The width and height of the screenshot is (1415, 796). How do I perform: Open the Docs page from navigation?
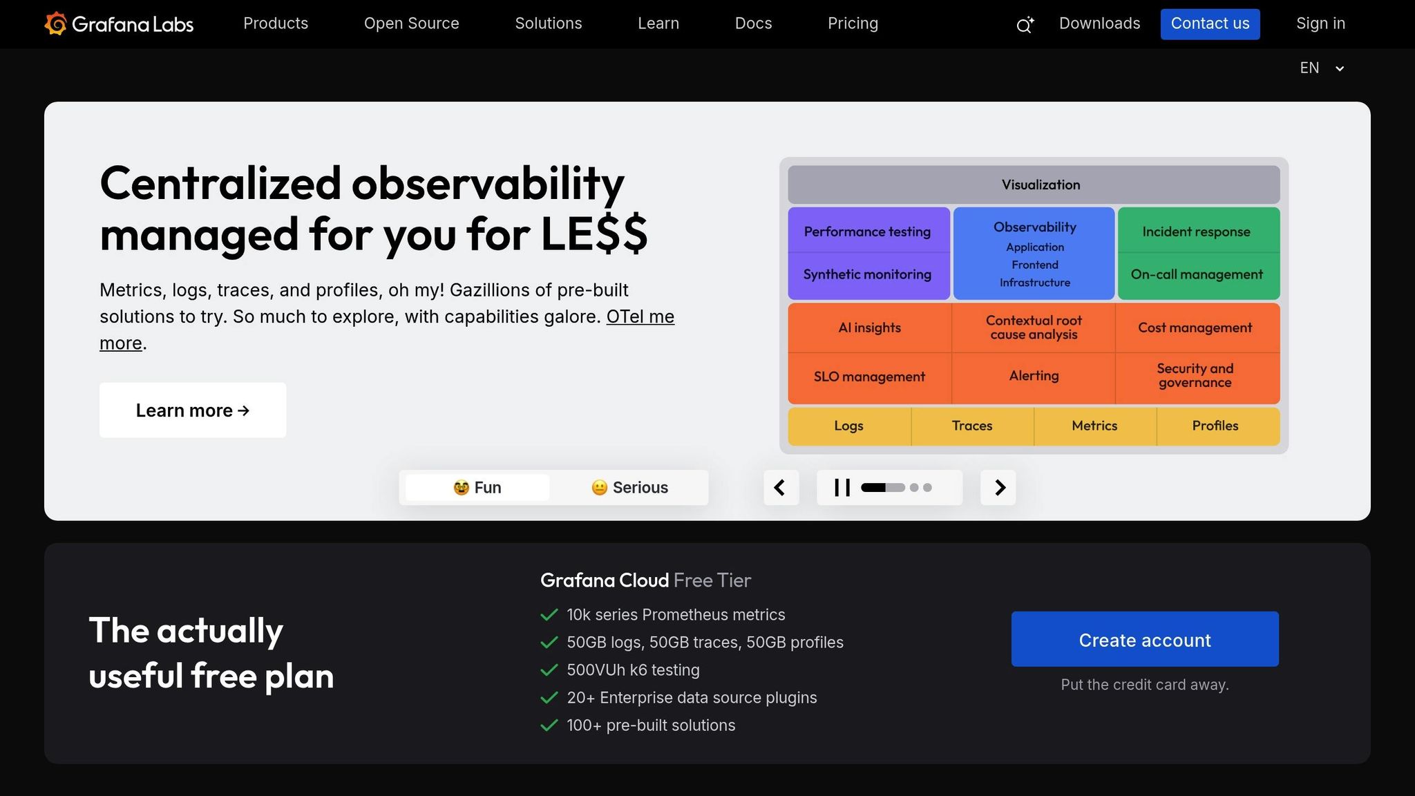click(x=752, y=23)
